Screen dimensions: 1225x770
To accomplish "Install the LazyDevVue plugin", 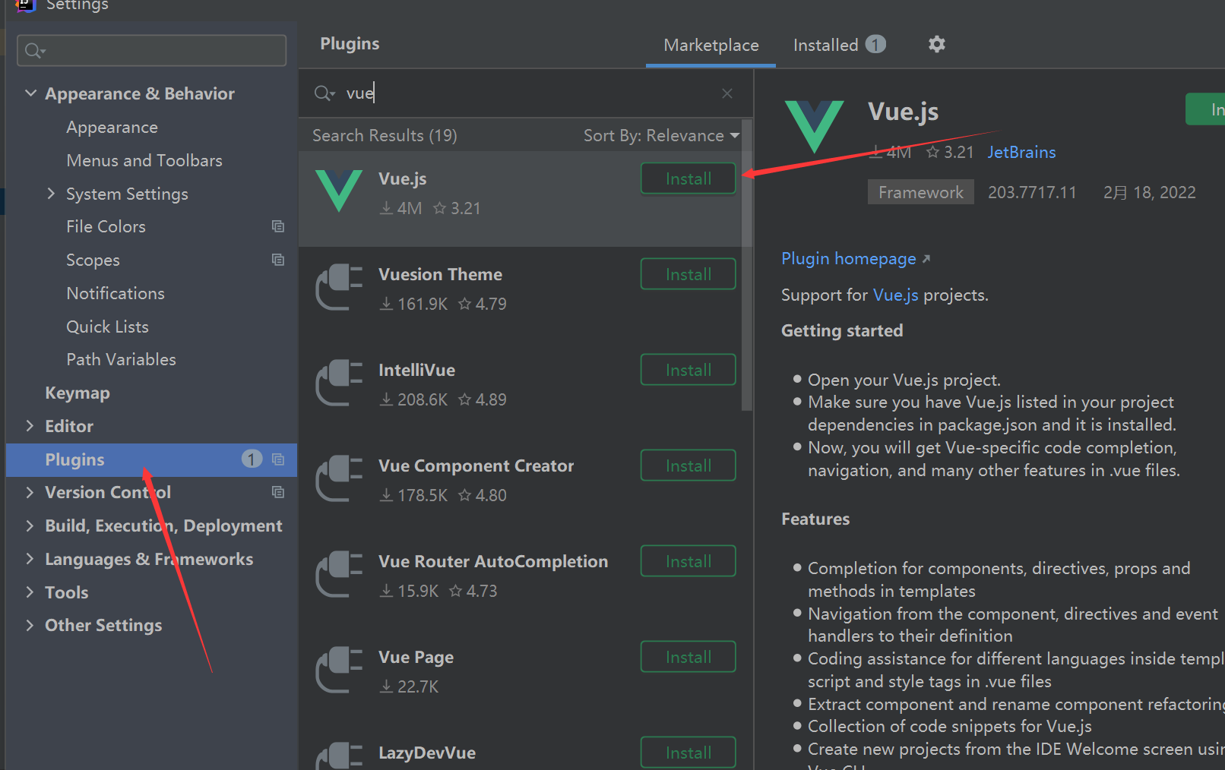I will coord(688,753).
